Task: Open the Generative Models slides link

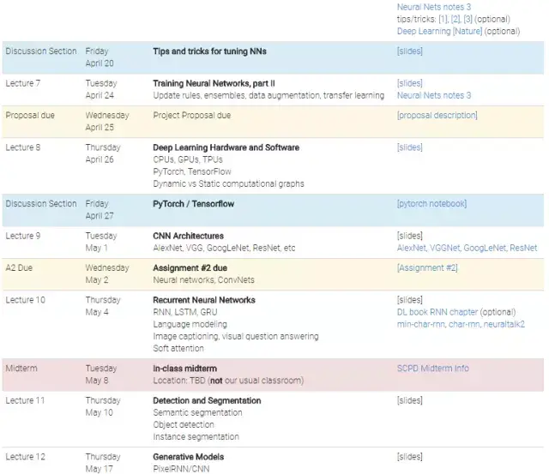Action: point(409,457)
